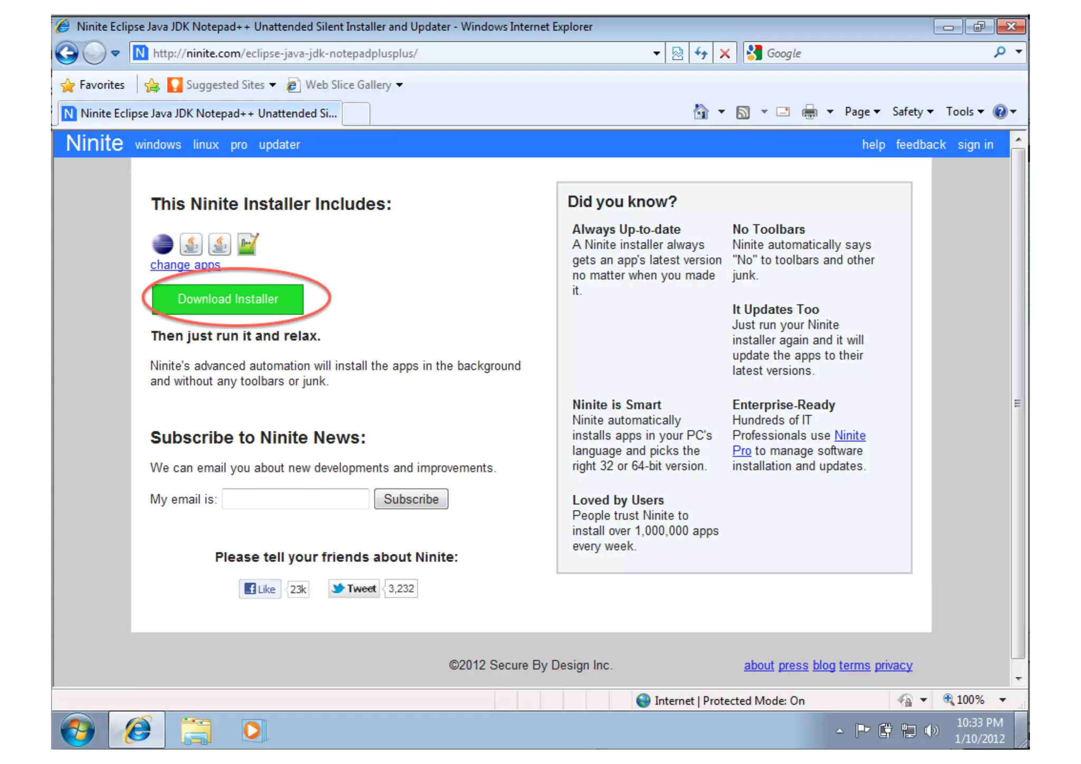Open the about footer link
This screenshot has width=1081, height=764.
758,666
